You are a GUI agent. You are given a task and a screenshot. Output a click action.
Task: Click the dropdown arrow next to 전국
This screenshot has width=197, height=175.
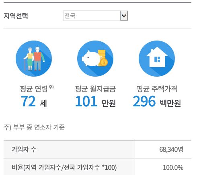[x=124, y=16]
